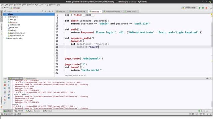Open the Help menu

click(x=59, y=5)
